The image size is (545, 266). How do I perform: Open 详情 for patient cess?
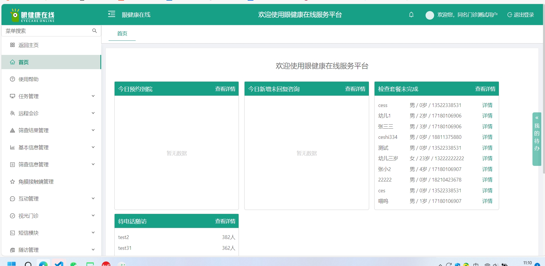click(x=487, y=105)
